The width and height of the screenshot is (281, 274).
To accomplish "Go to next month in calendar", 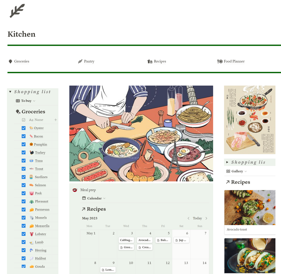I will pyautogui.click(x=206, y=218).
